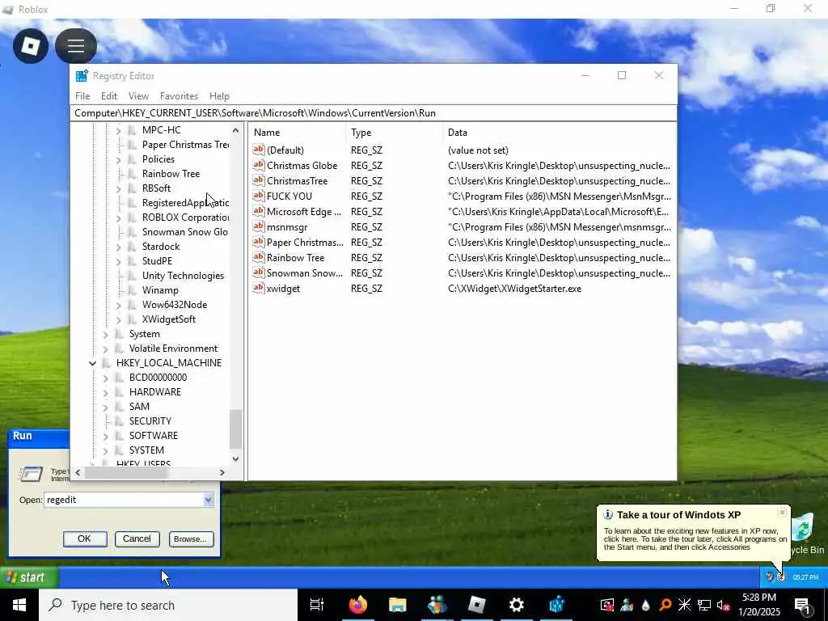Open the View menu
Viewport: 828px width, 621px height.
pyautogui.click(x=138, y=96)
